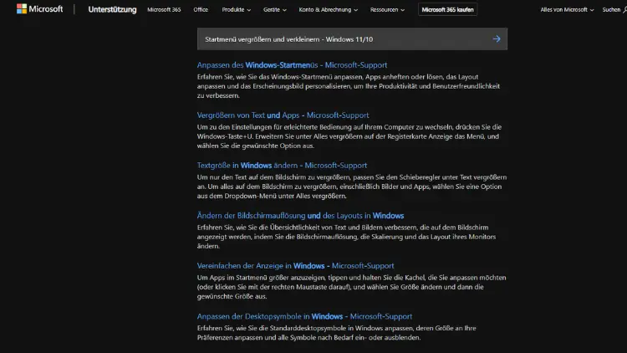Screen dimensions: 627x353
Task: Expand Alles von Microsoft dropdown
Action: point(567,9)
